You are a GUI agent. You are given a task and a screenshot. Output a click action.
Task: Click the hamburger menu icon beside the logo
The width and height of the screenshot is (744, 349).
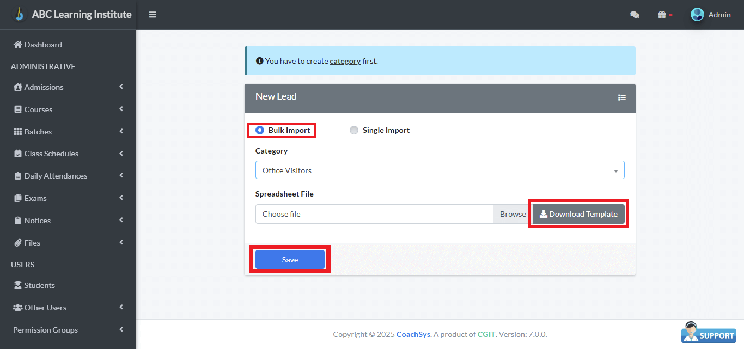coord(153,15)
